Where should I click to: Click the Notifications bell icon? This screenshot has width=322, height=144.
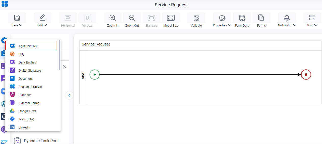coord(287,18)
